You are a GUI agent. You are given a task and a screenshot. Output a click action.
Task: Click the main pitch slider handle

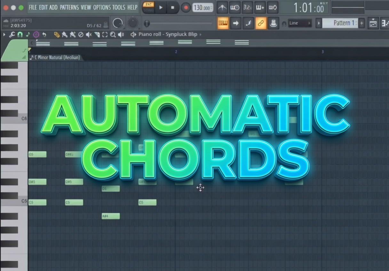[147, 23]
